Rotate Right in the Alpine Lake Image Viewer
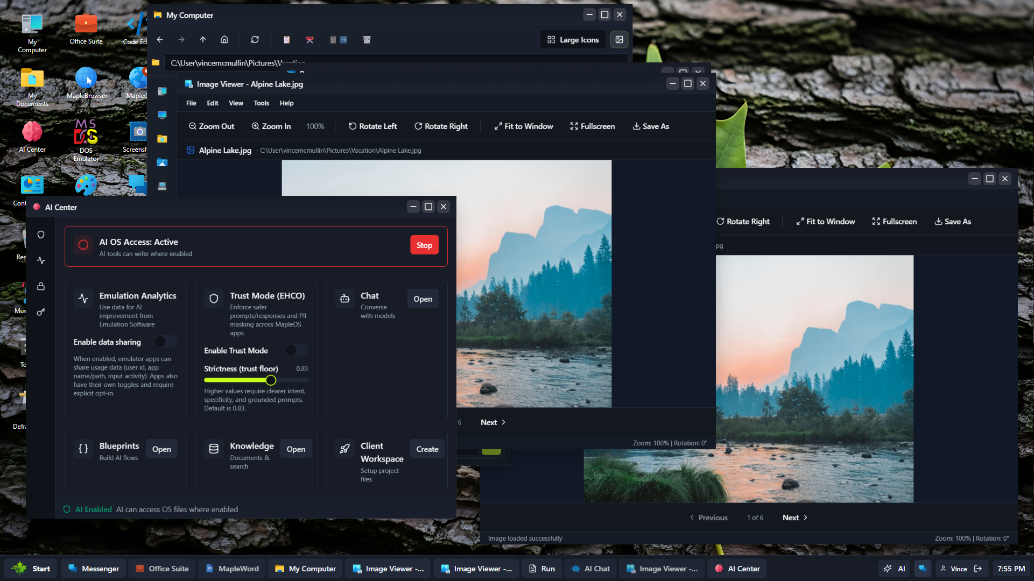The image size is (1034, 581). coord(441,126)
